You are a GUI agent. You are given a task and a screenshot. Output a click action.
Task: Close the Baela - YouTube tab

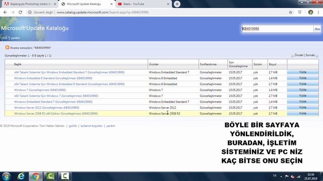(168, 4)
